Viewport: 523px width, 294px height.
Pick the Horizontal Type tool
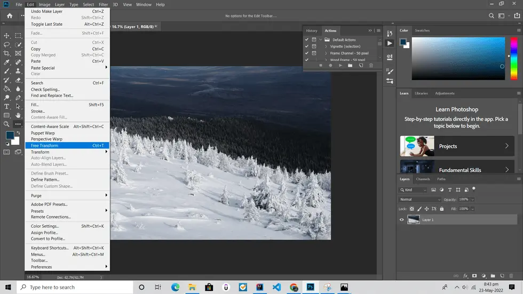pos(7,106)
